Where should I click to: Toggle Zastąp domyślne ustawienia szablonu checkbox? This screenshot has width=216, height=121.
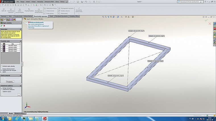[1, 88]
